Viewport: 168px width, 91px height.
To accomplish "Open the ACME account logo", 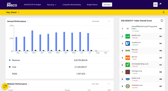I will pos(155,4).
